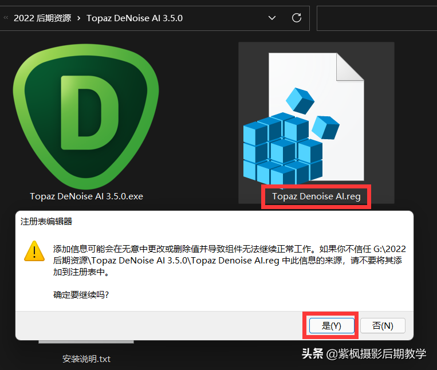The width and height of the screenshot is (437, 370).
Task: Click the 注册表编辑器 dialog title
Action: click(x=46, y=222)
